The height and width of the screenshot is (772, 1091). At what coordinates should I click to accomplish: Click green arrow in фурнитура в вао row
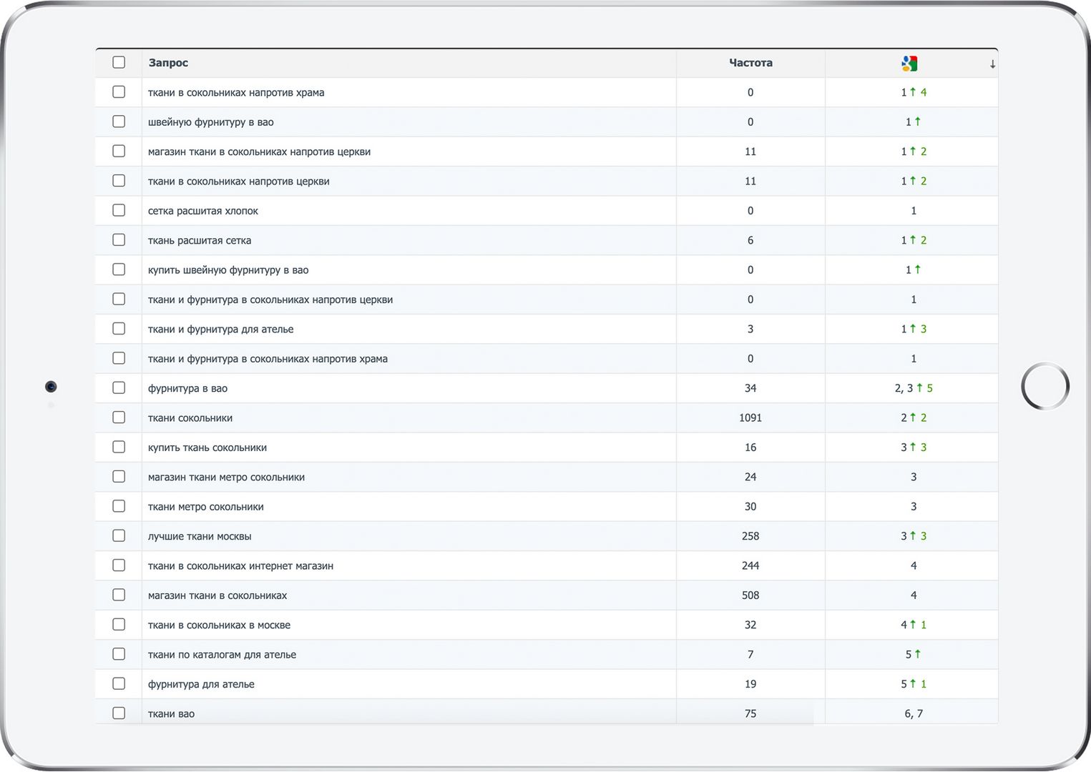(x=919, y=387)
